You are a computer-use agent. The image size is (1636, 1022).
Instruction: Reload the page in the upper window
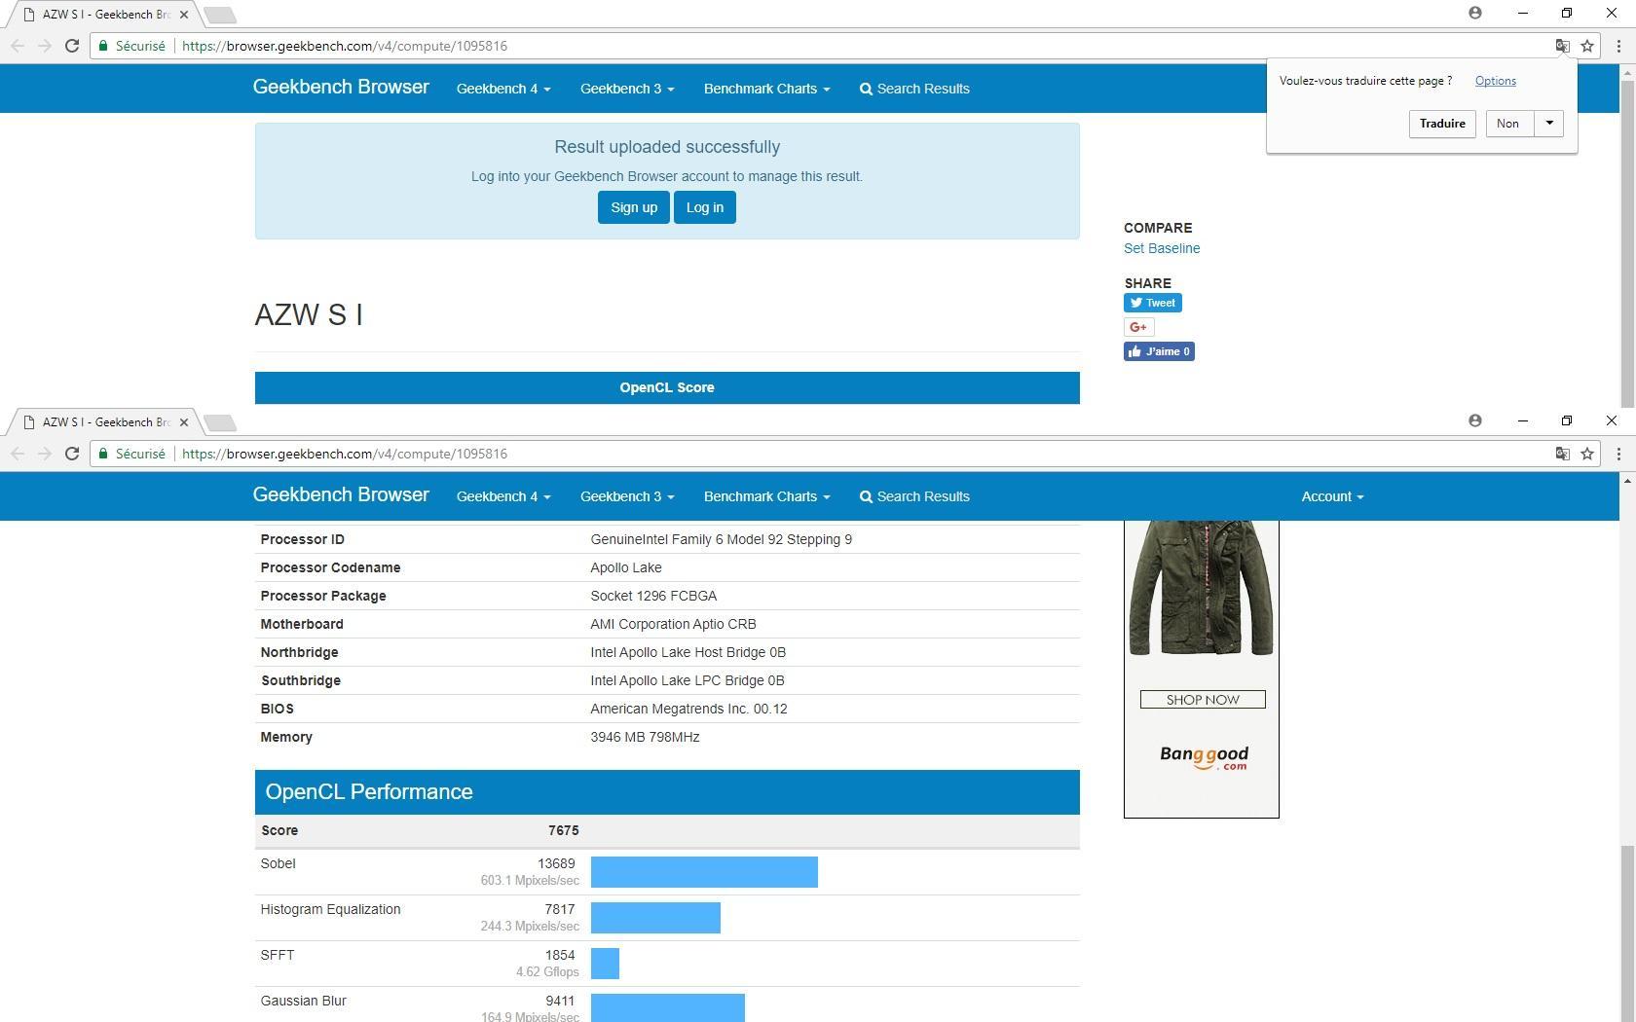72,46
